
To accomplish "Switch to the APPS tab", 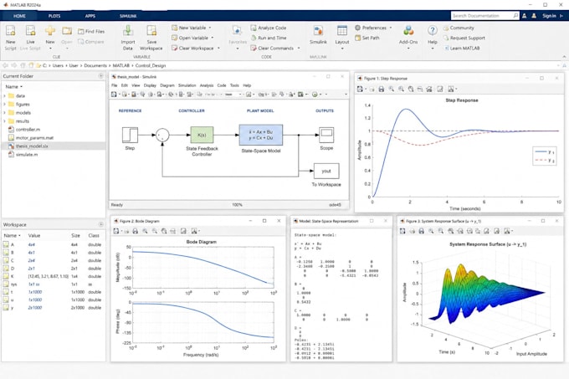I will pyautogui.click(x=90, y=16).
